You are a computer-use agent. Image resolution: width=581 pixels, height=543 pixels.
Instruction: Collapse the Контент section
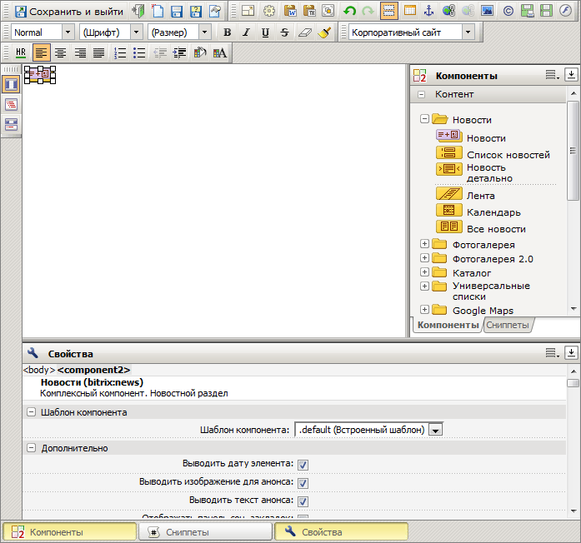point(421,94)
